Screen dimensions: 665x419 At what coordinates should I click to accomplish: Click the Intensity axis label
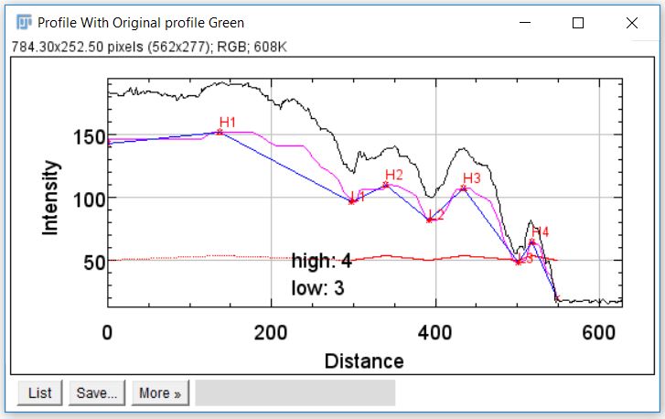(50, 198)
